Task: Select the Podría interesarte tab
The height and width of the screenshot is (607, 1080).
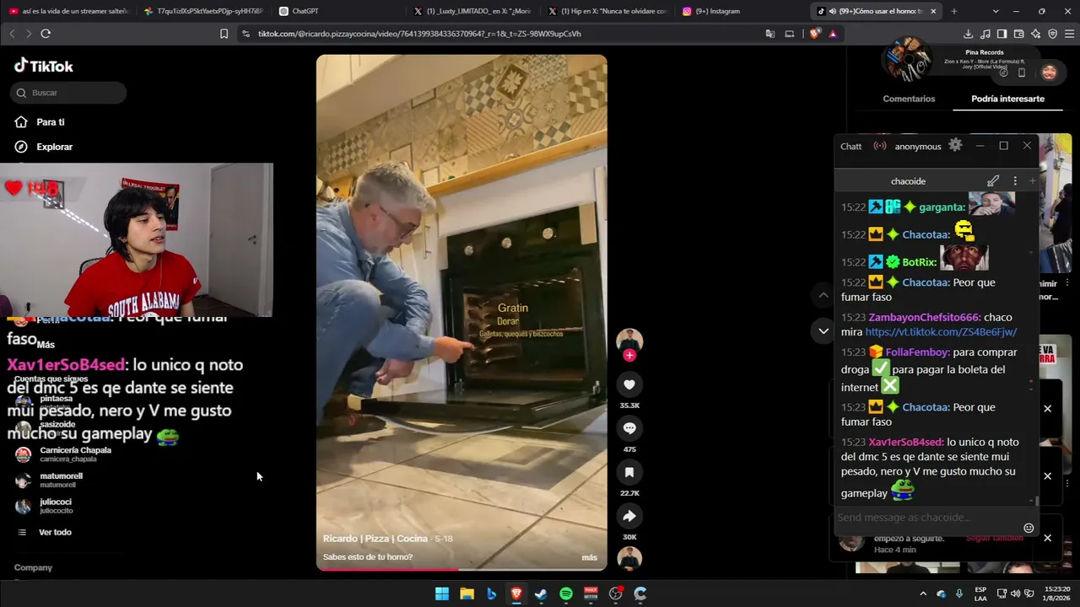Action: click(x=1007, y=99)
